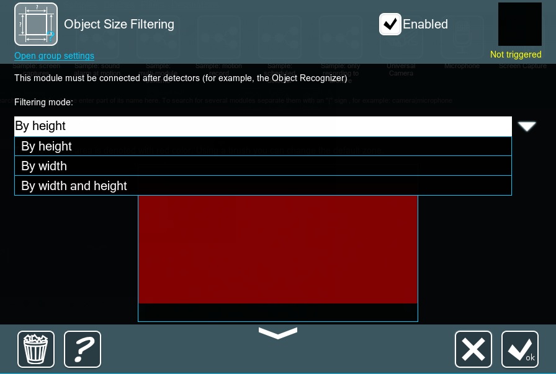The image size is (556, 374).
Task: Click the black module preview thumbnail
Action: click(x=520, y=24)
